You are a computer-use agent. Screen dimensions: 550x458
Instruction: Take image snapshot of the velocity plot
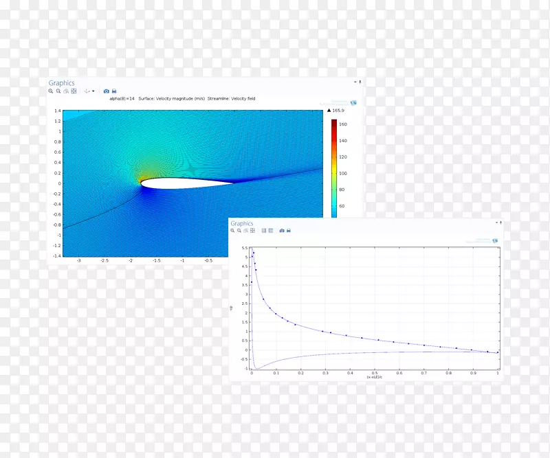(x=107, y=91)
